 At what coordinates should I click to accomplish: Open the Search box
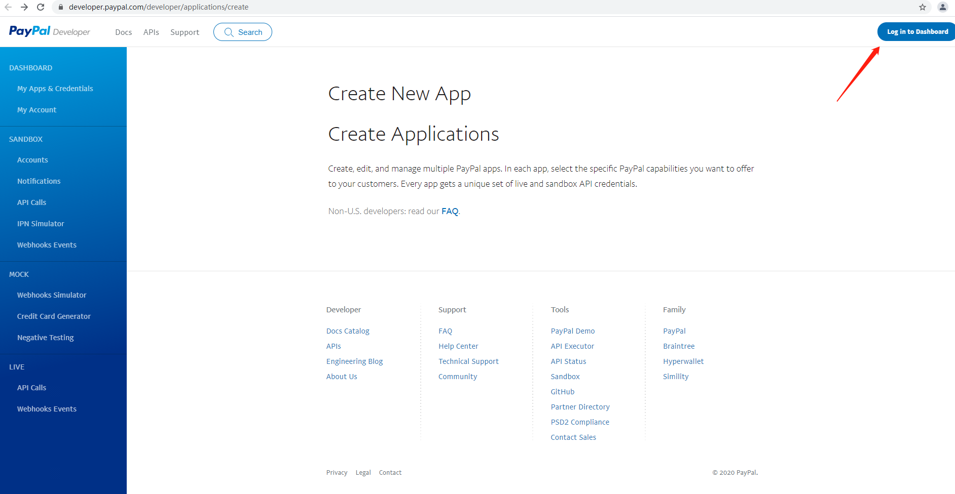(243, 32)
